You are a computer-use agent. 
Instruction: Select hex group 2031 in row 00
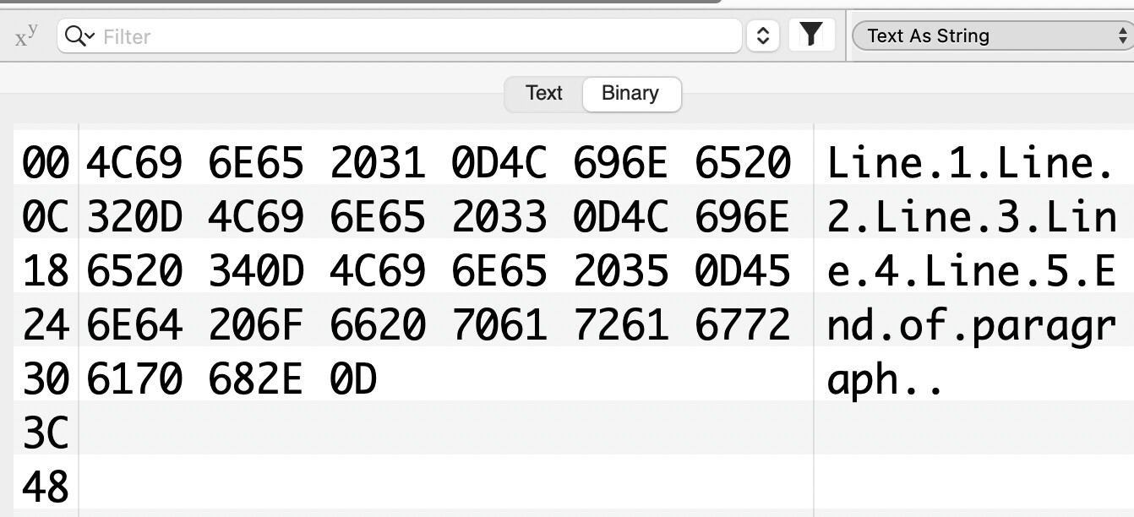[378, 163]
